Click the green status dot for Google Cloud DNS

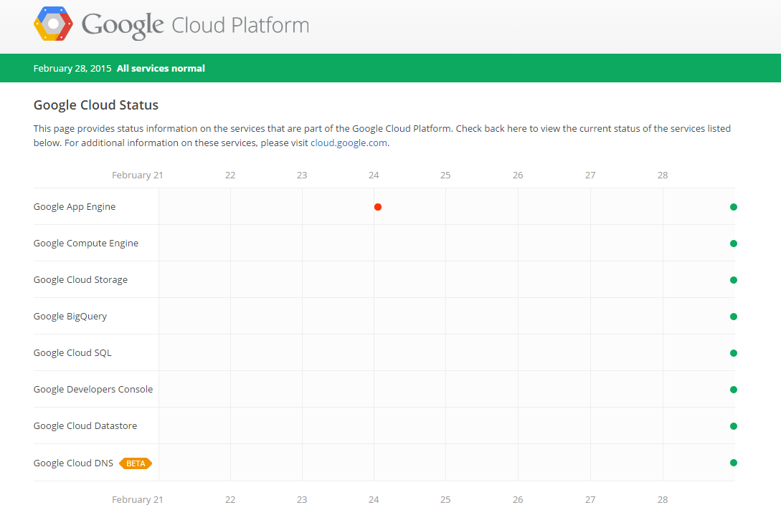[734, 463]
